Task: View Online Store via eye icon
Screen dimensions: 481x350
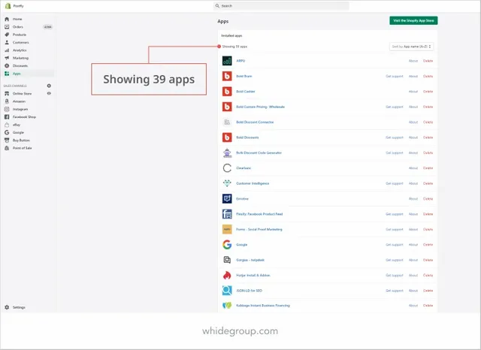Action: point(49,93)
